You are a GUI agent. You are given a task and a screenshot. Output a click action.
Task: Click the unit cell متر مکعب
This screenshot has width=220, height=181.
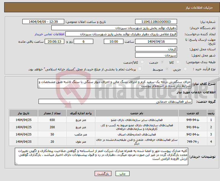[81, 134]
